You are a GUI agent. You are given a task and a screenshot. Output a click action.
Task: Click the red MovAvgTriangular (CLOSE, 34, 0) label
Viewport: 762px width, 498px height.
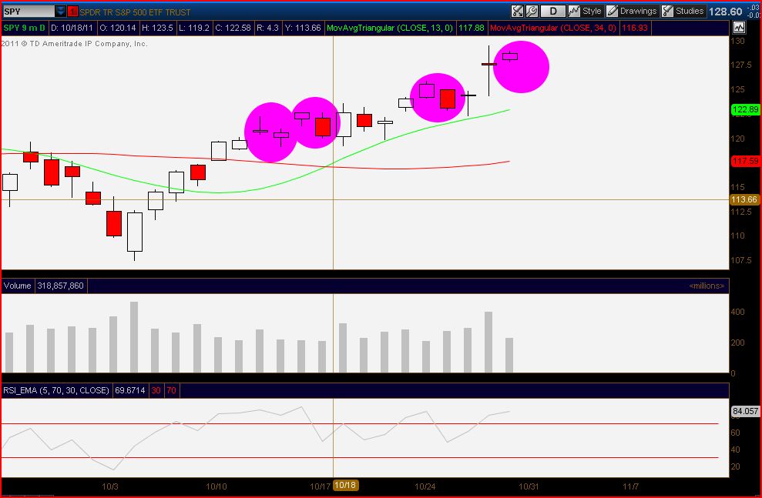(x=553, y=28)
